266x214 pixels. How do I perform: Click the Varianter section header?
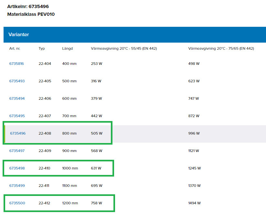tap(19, 35)
